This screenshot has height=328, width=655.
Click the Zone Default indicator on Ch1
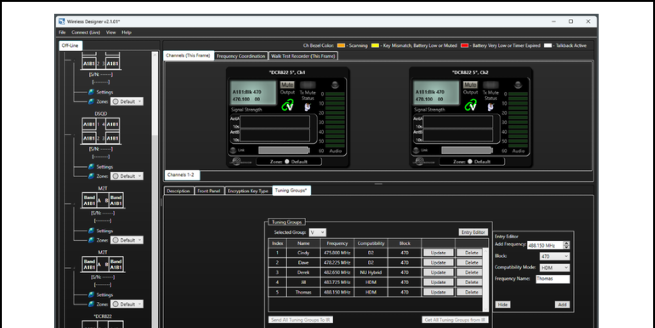click(x=289, y=162)
